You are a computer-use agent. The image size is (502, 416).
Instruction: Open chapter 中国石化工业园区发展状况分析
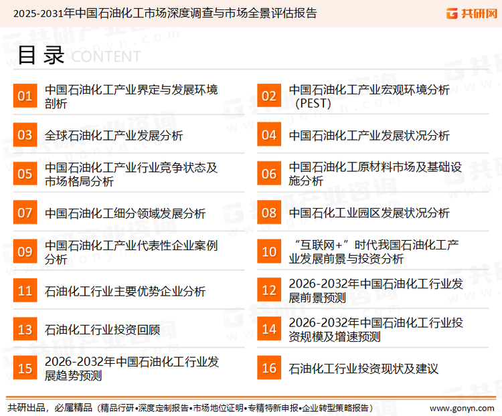pyautogui.click(x=369, y=213)
